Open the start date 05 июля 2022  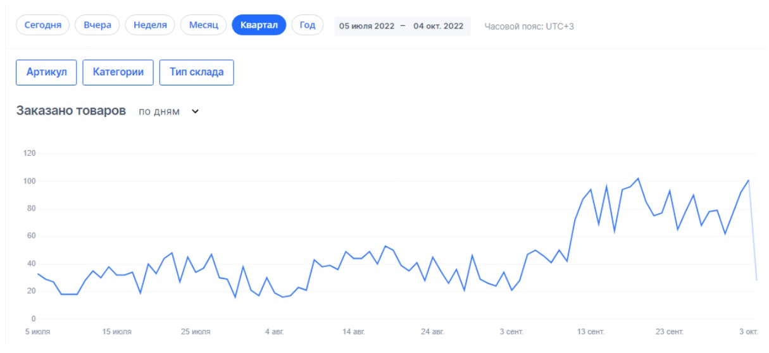pyautogui.click(x=367, y=27)
